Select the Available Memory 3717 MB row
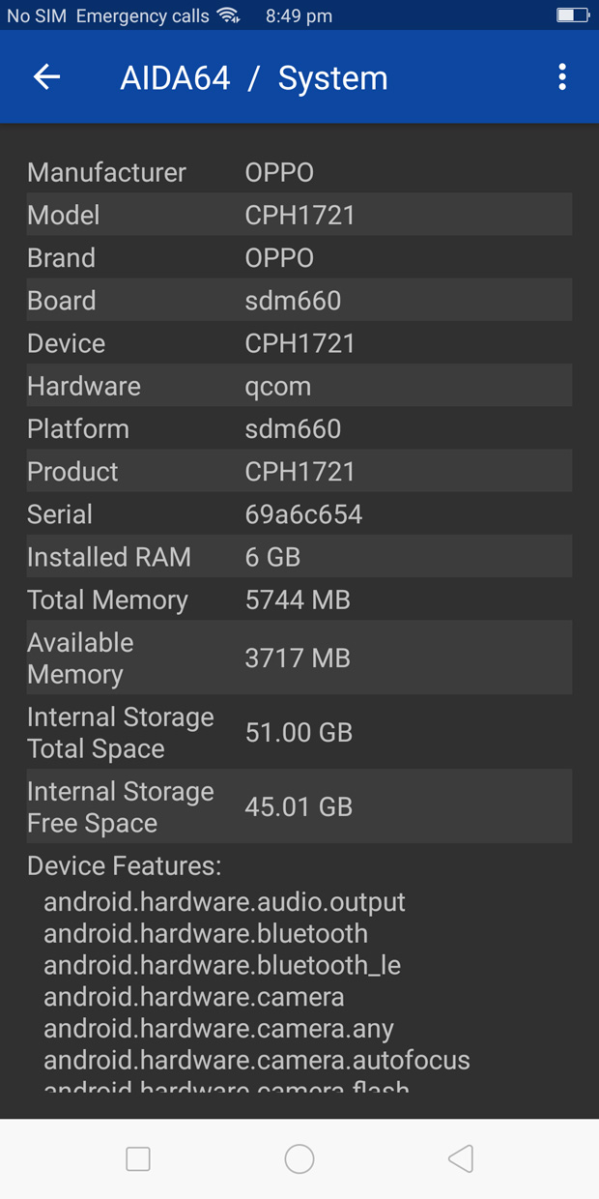 (x=299, y=658)
